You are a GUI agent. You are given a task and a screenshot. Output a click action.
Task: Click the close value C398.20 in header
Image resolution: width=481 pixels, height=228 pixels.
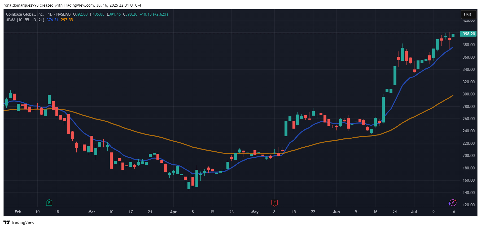(130, 14)
